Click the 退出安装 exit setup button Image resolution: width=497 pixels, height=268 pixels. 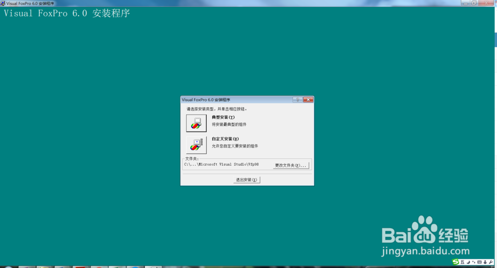(x=247, y=180)
